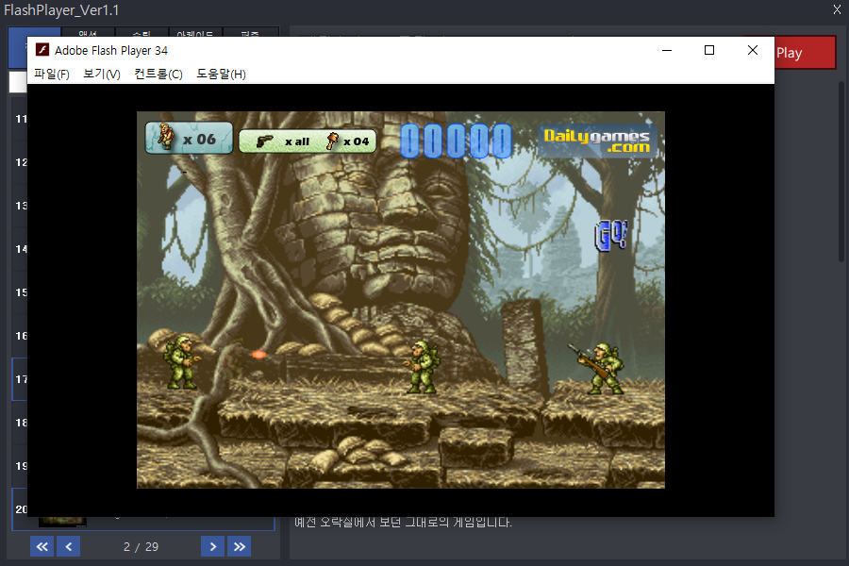Select game list row 13 in launcher
The image size is (849, 566).
[x=20, y=206]
